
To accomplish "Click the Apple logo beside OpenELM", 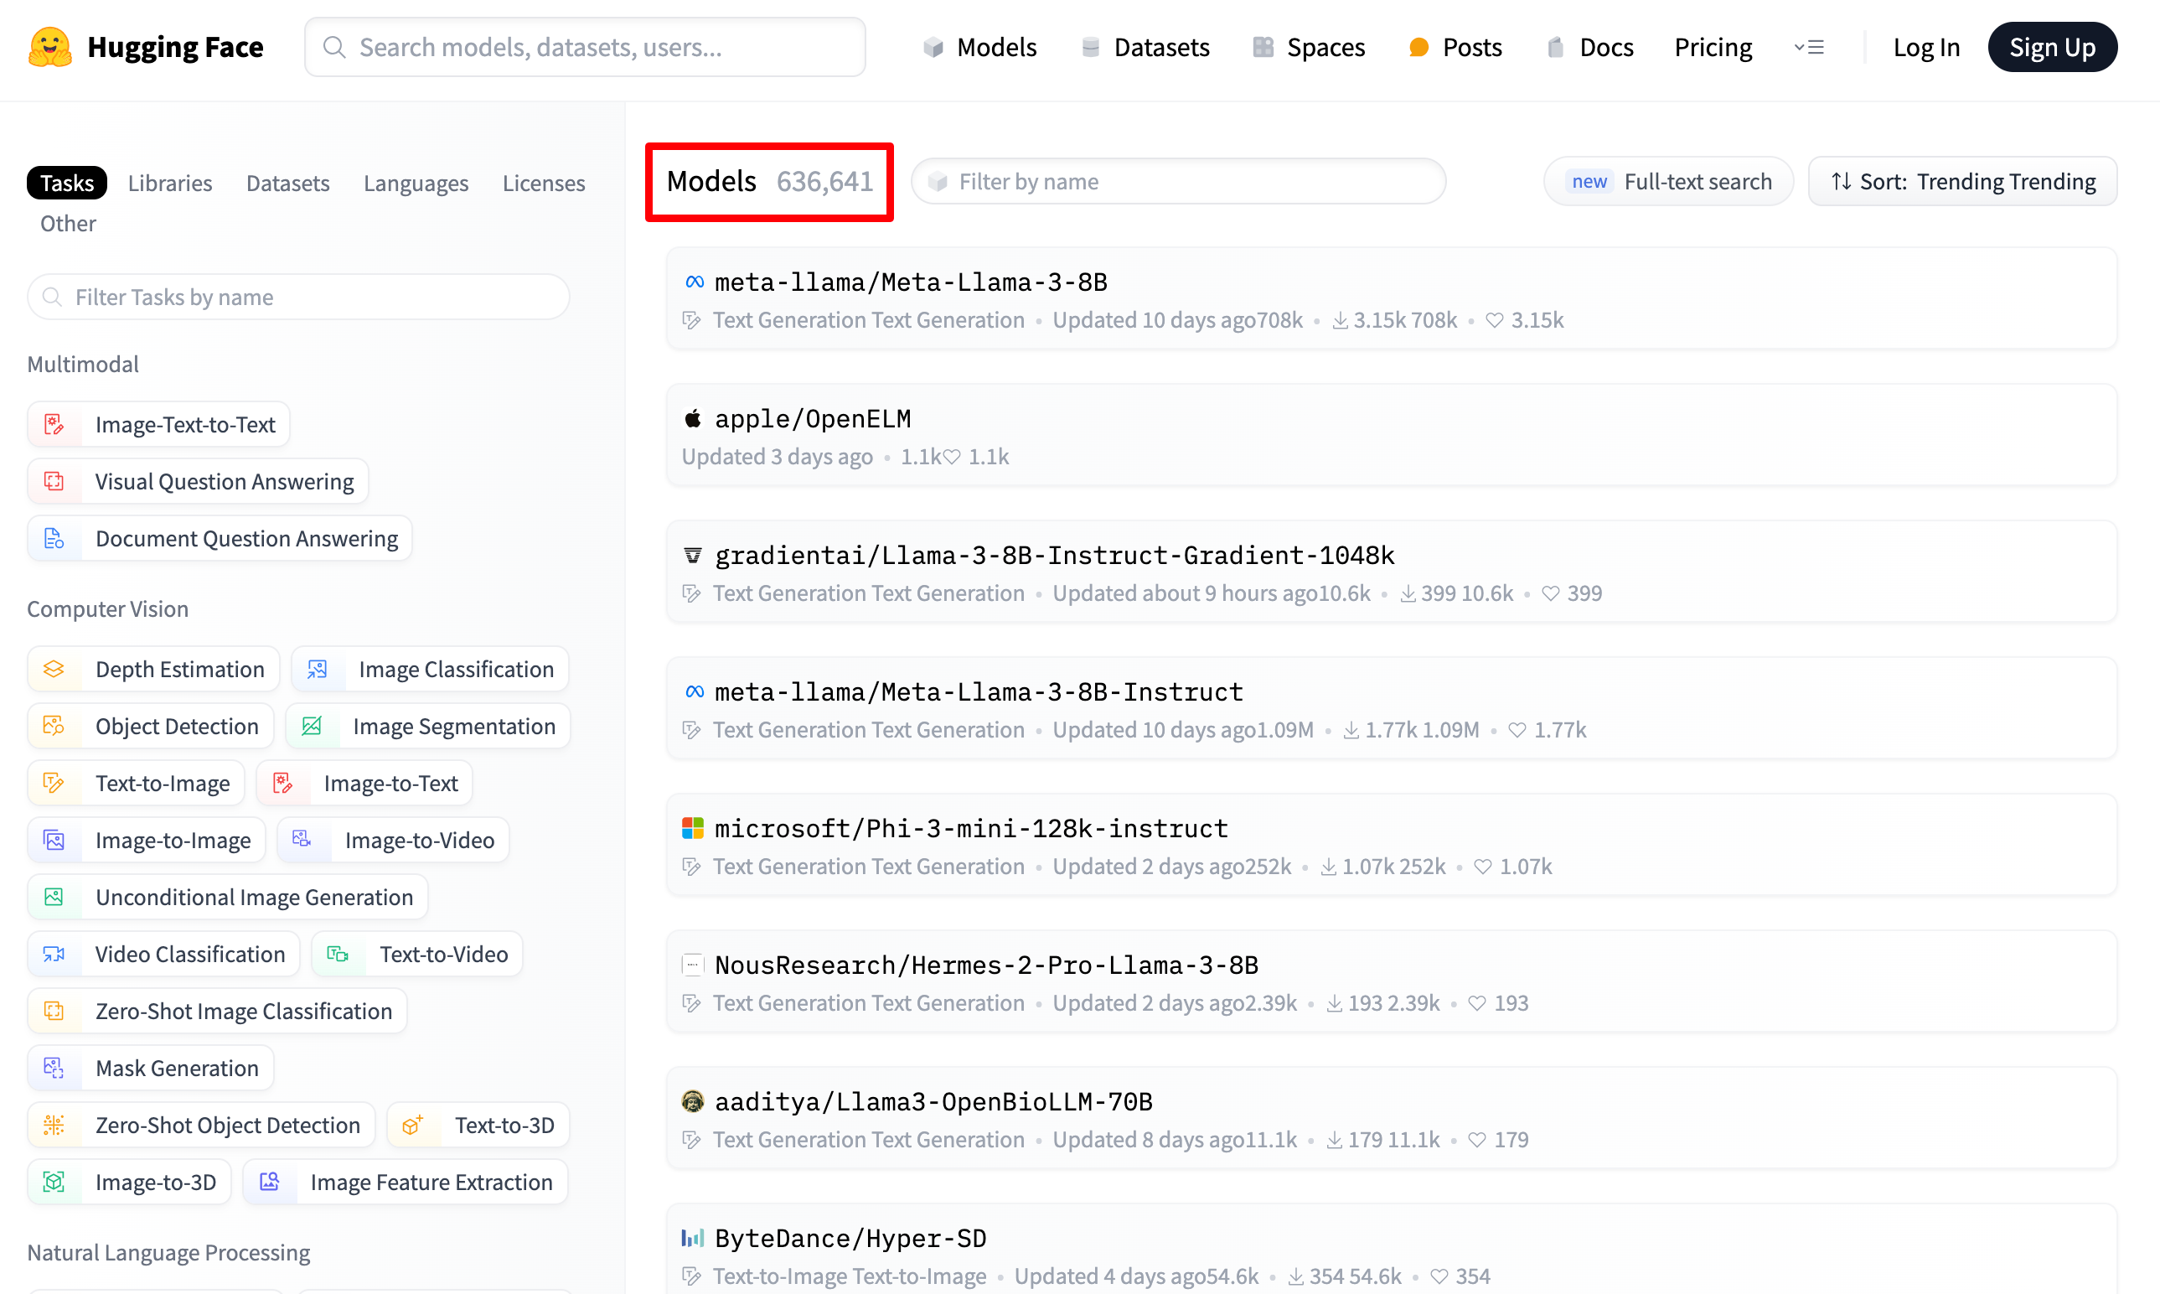I will 693,418.
